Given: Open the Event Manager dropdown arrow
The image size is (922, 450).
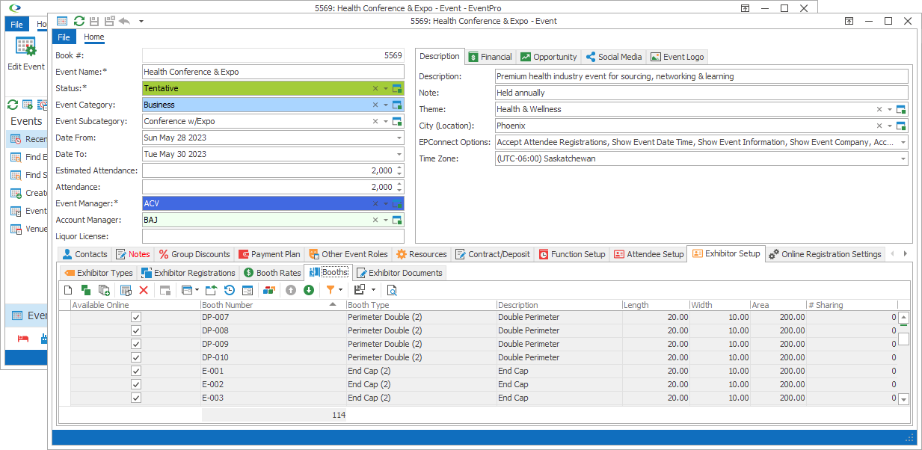Looking at the screenshot, I should coord(386,203).
